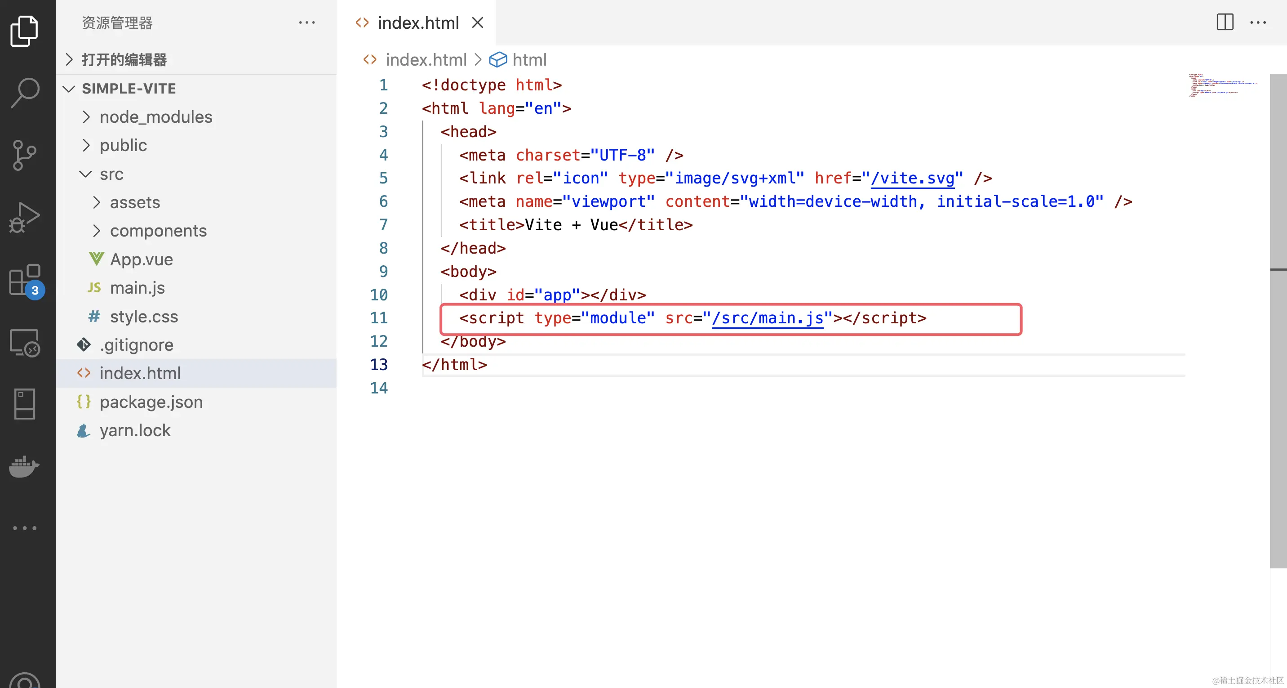Place cursor on the doctype html line
This screenshot has height=688, width=1287.
492,85
